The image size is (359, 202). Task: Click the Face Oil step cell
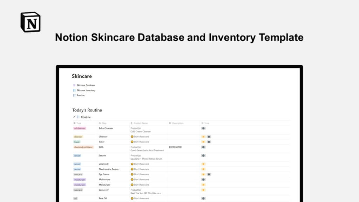click(x=103, y=198)
